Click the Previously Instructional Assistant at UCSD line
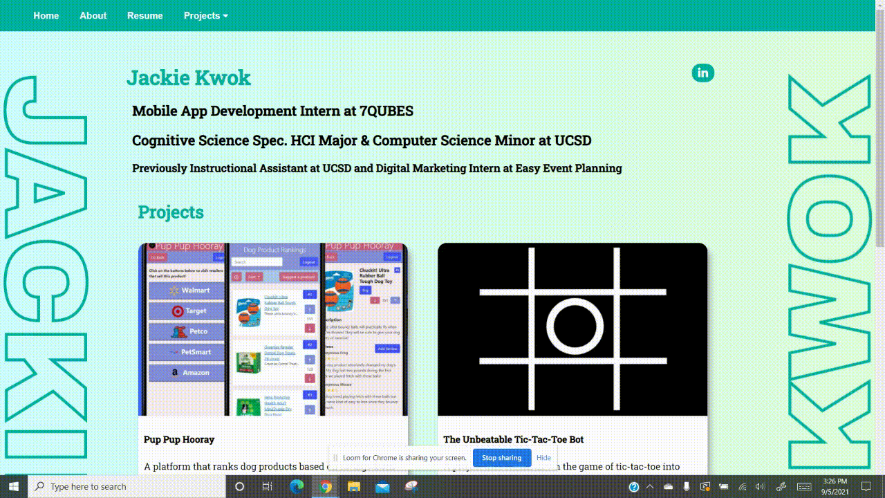 click(377, 168)
